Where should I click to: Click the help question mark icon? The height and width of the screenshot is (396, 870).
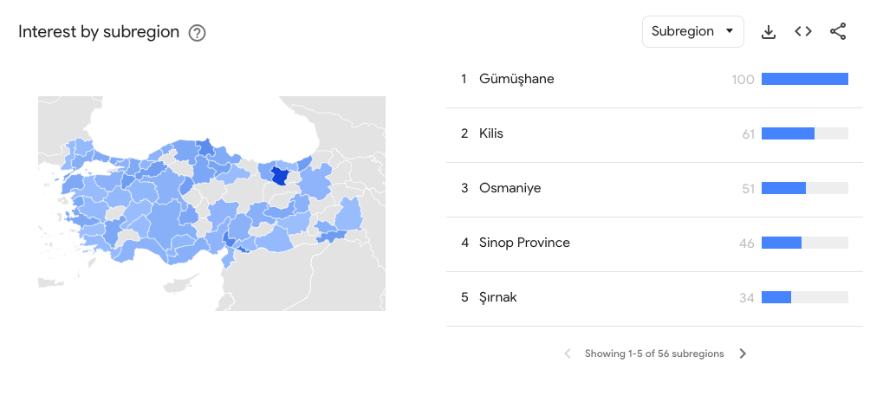point(197,33)
